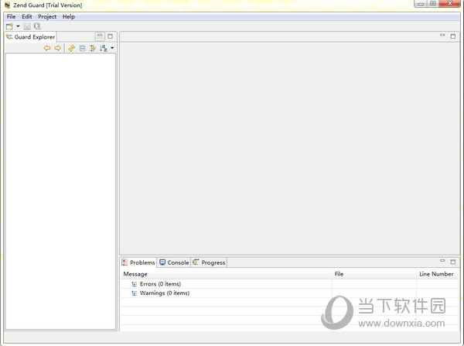The height and width of the screenshot is (346, 464).
Task: Click the New project toolbar icon
Action: click(9, 26)
